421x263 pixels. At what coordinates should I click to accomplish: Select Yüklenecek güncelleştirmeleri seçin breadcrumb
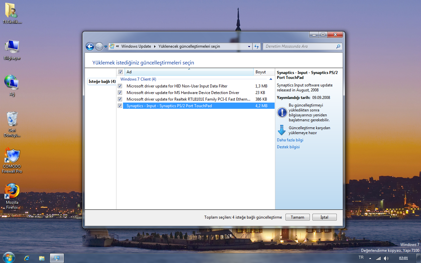[x=189, y=46]
